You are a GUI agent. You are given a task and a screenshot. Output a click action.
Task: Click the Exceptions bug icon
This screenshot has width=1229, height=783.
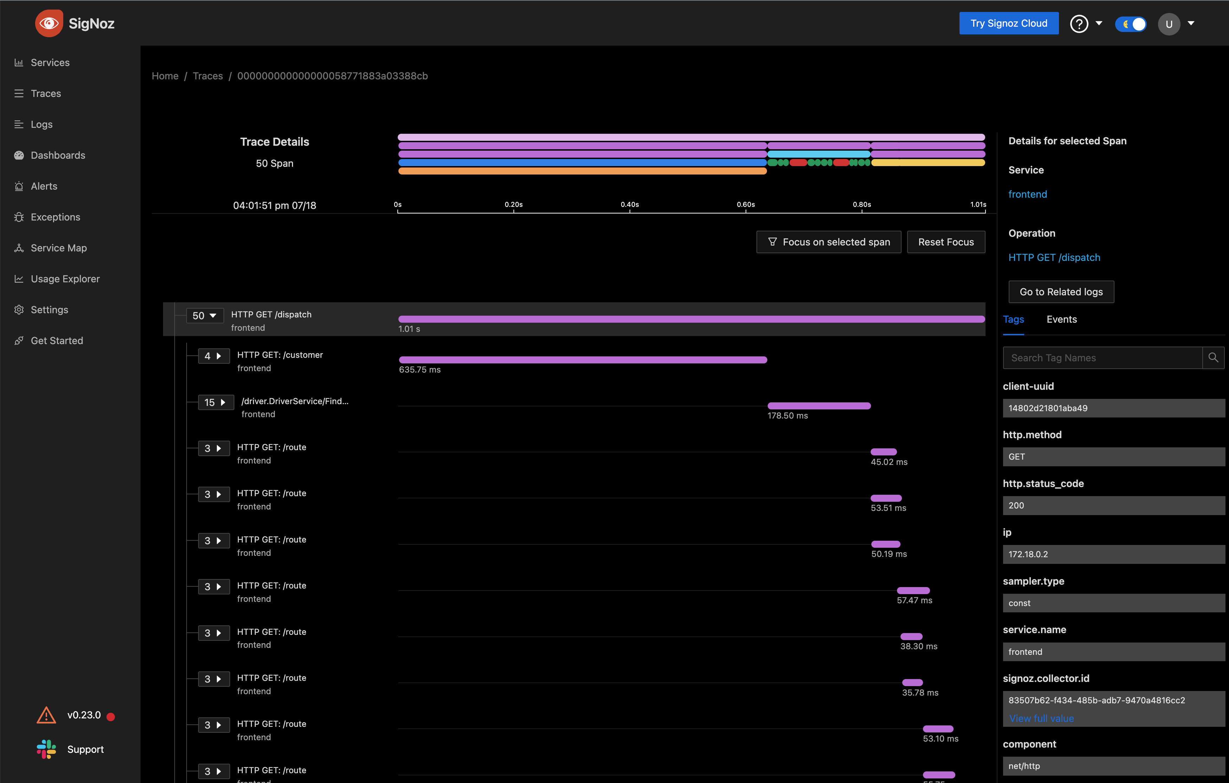click(x=19, y=217)
